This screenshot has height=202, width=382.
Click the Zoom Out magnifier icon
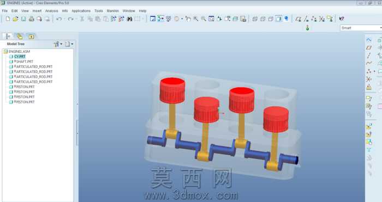coord(204,19)
